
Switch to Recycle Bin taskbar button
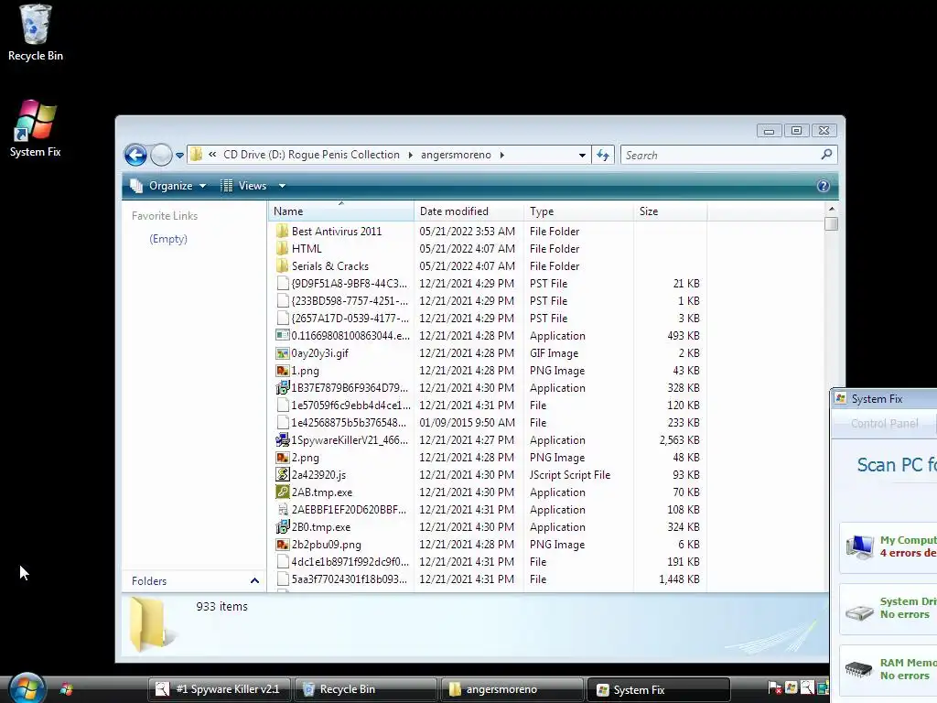point(365,689)
